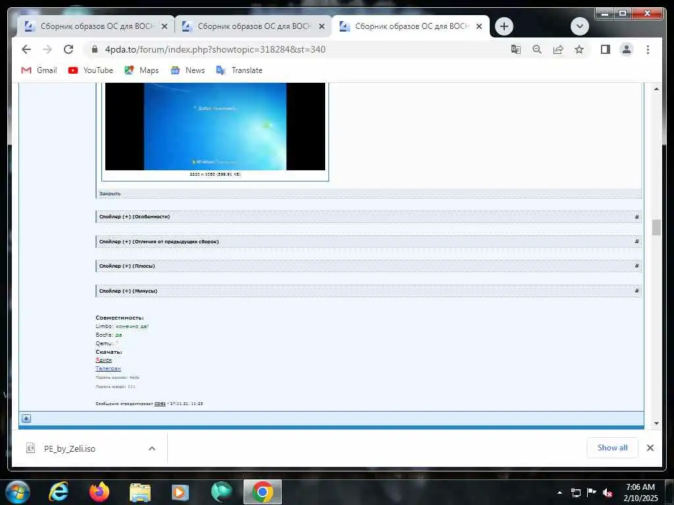
Task: Launch Firefox from the taskbar
Action: 99,492
